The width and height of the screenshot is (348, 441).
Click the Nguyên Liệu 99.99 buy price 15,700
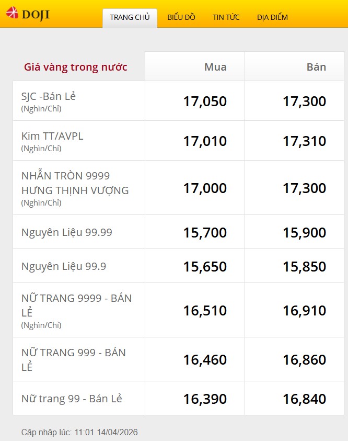coord(205,233)
